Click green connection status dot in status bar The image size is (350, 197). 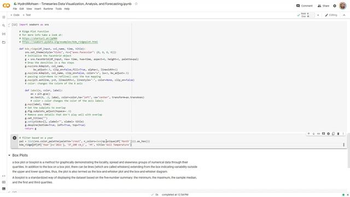(343, 195)
